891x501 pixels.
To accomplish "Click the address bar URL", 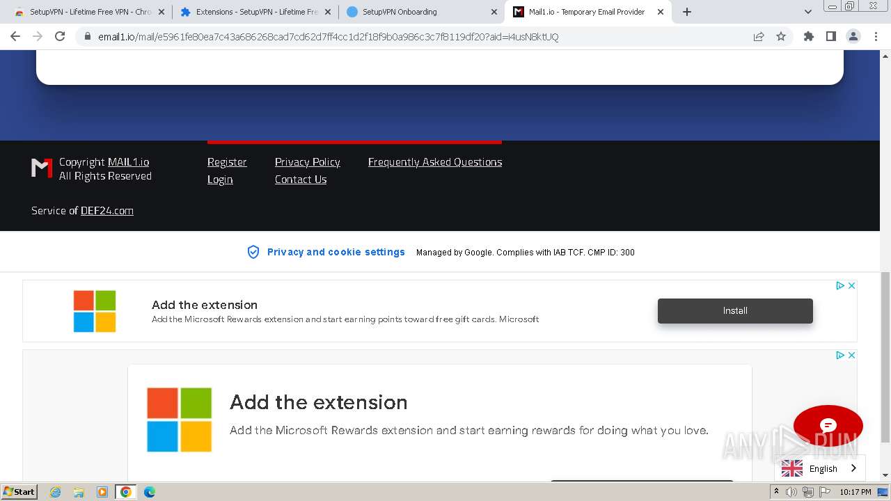I will (328, 37).
